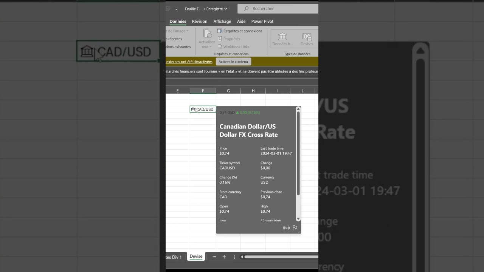Click the Canadian Dollar/US Dollar FX Cross Rate title
Image resolution: width=484 pixels, height=272 pixels.
(x=248, y=131)
